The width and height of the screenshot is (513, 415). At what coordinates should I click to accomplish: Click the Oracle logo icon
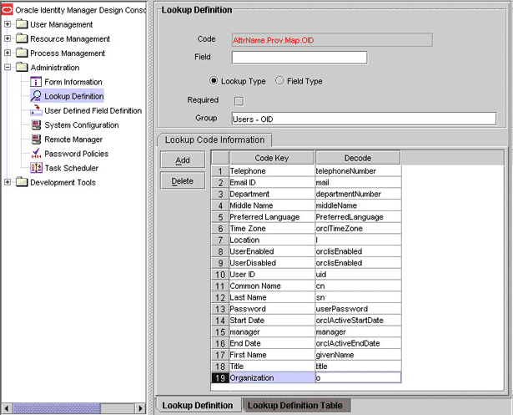[x=8, y=9]
